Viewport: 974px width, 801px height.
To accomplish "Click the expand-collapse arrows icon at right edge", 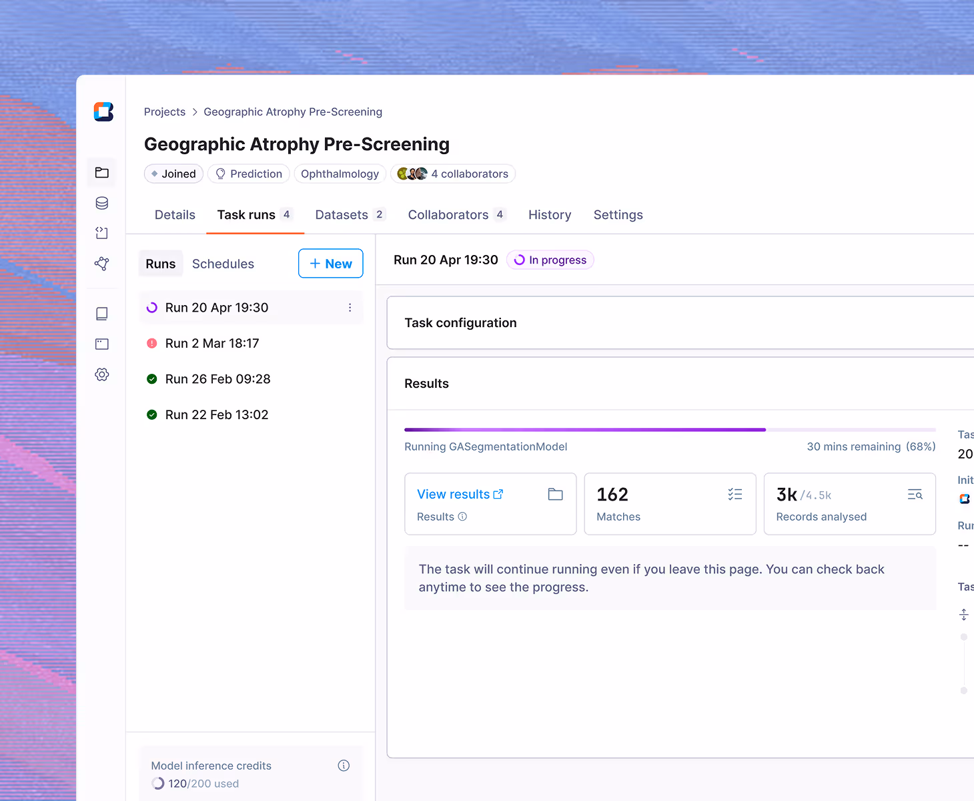I will (x=964, y=615).
